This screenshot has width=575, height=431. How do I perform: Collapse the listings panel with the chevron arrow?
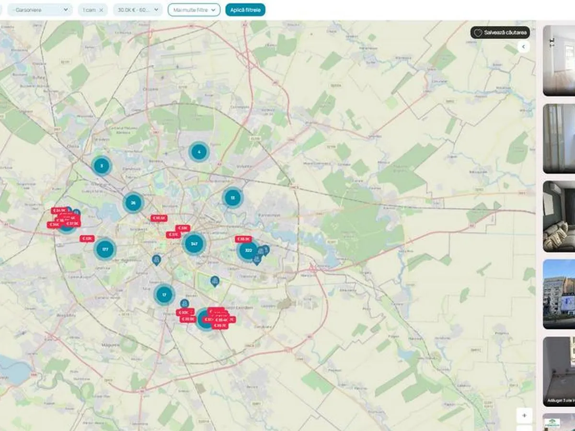[x=523, y=46]
